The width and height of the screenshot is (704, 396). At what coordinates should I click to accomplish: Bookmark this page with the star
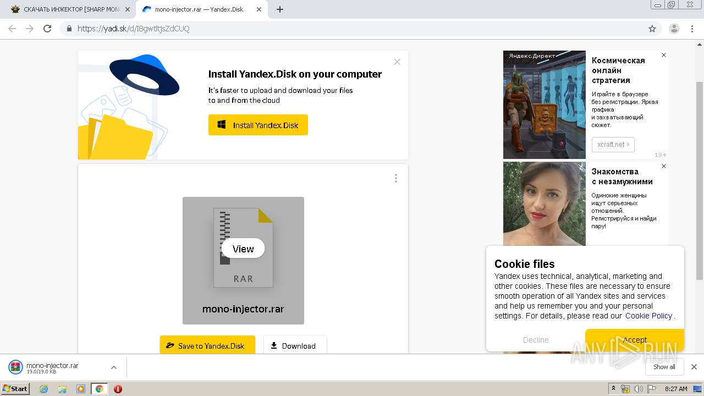pyautogui.click(x=652, y=29)
